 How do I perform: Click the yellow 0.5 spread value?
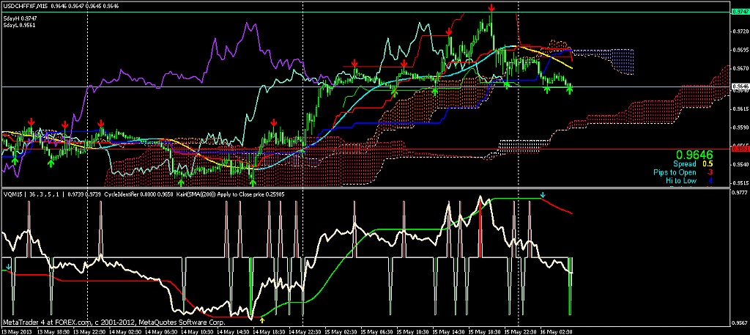pyautogui.click(x=708, y=163)
